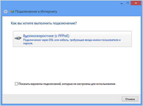This screenshot has height=106, width=143.
Task: Maximize the connection wizard window
Action: tap(128, 3)
